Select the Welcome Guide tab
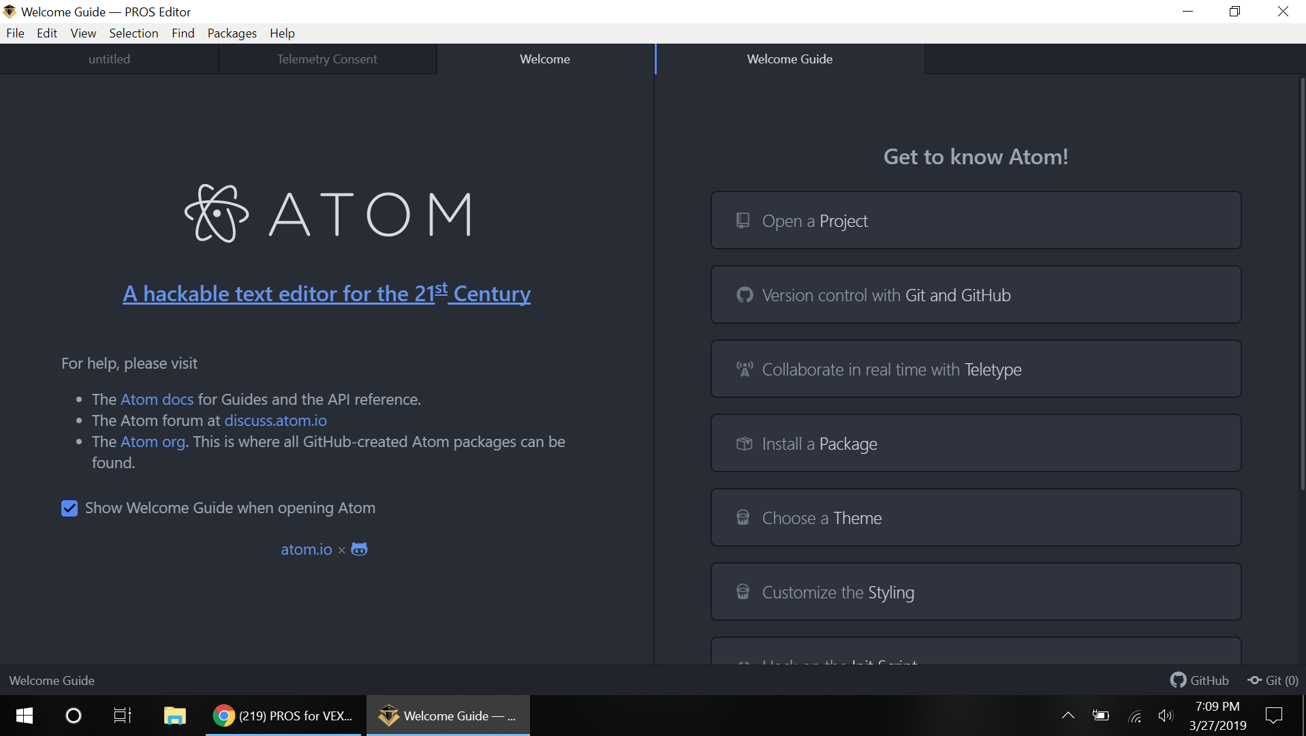The height and width of the screenshot is (736, 1306). (x=790, y=59)
